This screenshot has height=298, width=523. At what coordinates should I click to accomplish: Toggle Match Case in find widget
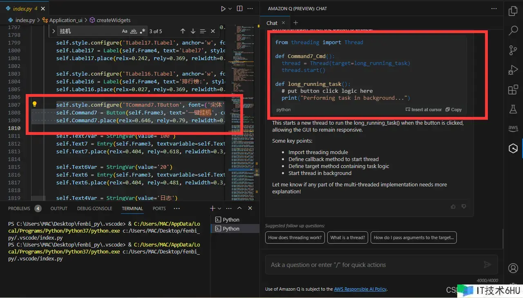[125, 31]
